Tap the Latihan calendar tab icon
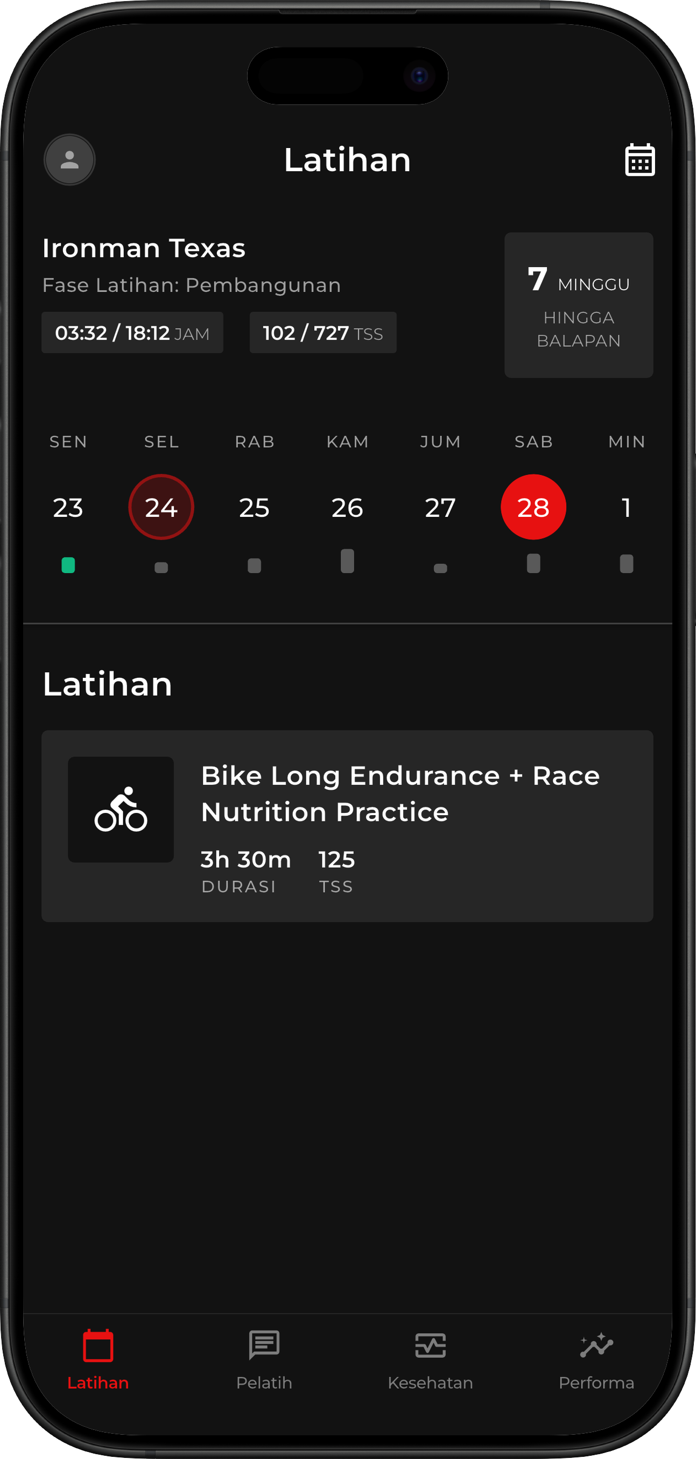The width and height of the screenshot is (696, 1459). tap(98, 1345)
